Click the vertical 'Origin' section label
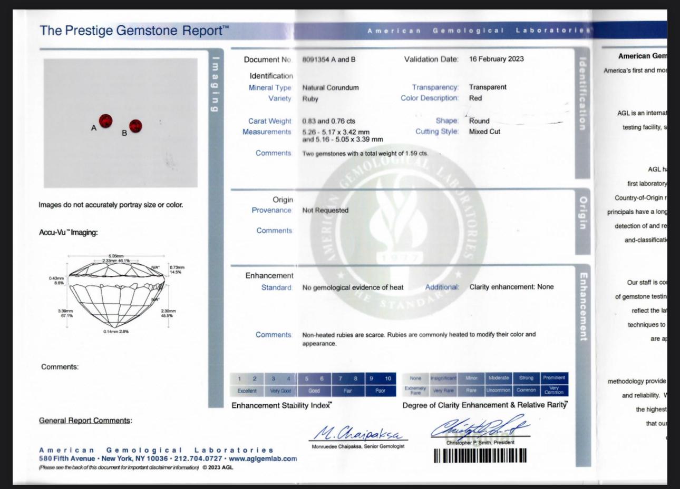The image size is (680, 489). 583,213
